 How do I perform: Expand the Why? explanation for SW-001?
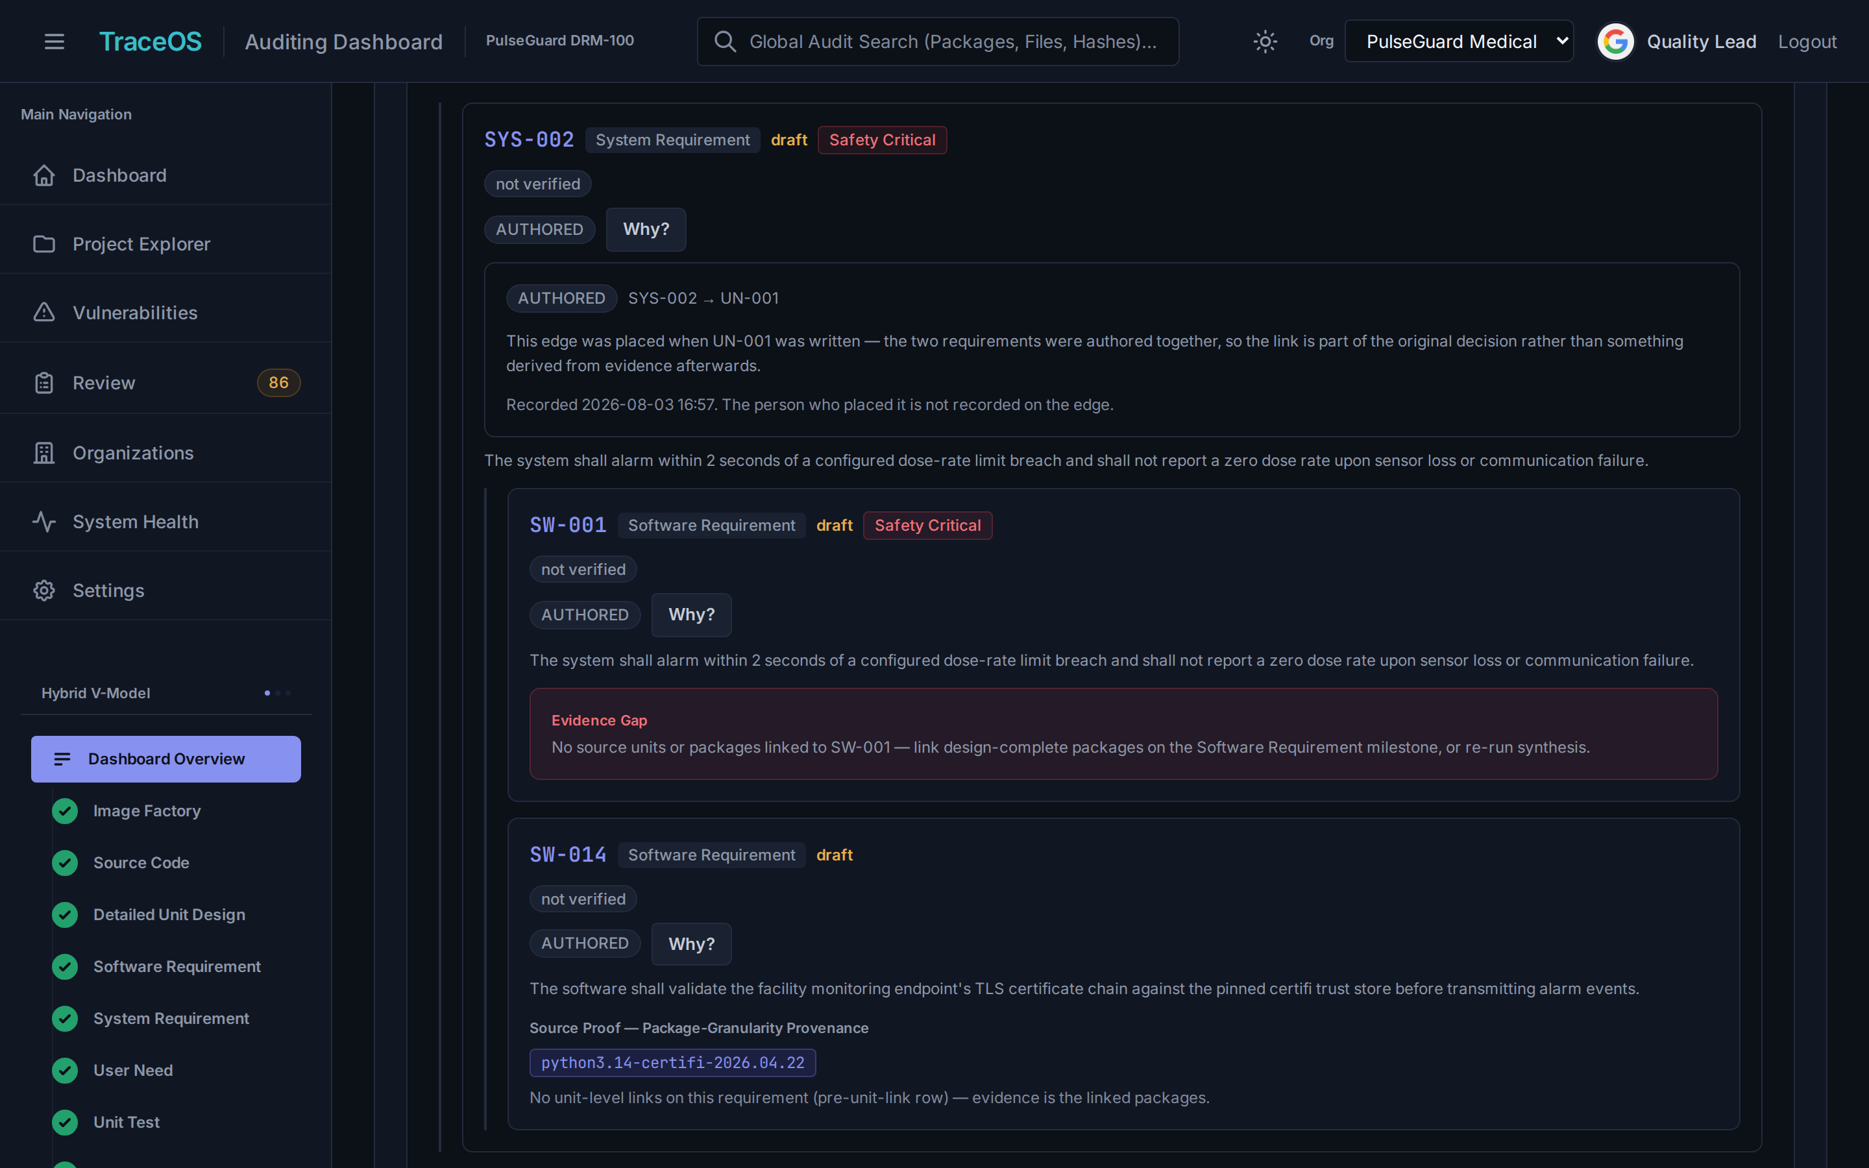click(x=691, y=615)
